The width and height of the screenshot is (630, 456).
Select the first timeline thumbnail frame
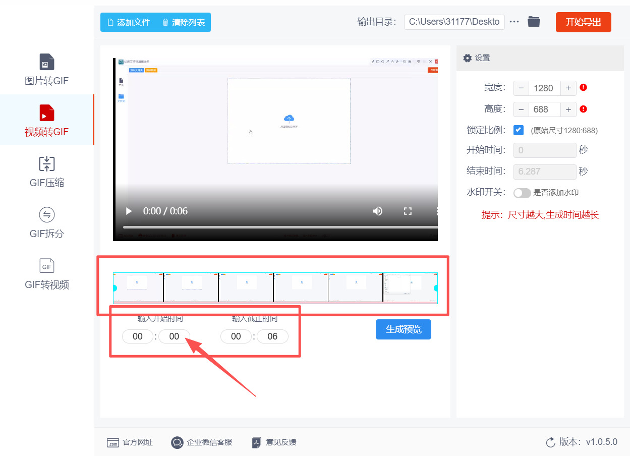click(138, 288)
